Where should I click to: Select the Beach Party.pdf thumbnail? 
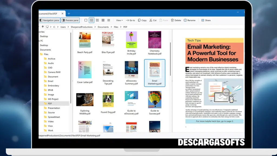tap(85, 40)
